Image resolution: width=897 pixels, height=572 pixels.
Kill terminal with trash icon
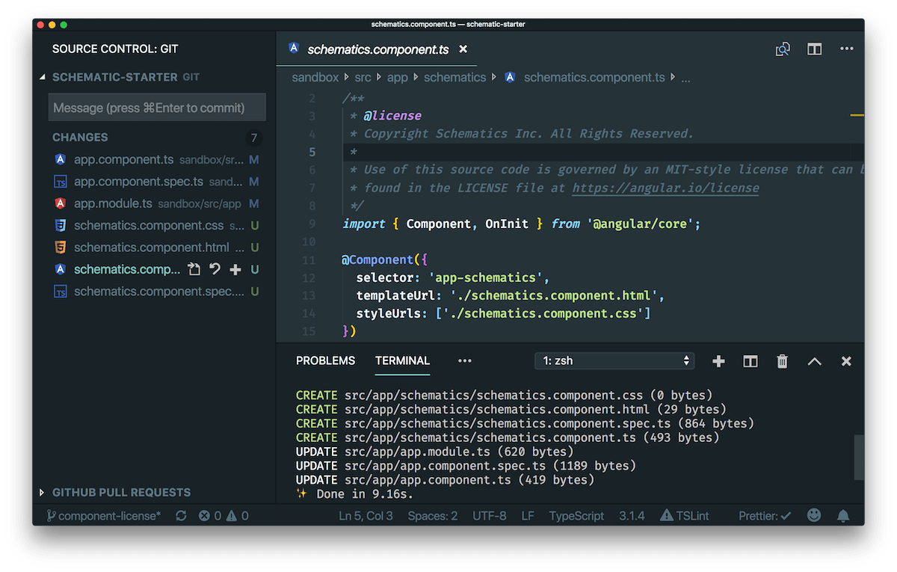click(x=782, y=361)
